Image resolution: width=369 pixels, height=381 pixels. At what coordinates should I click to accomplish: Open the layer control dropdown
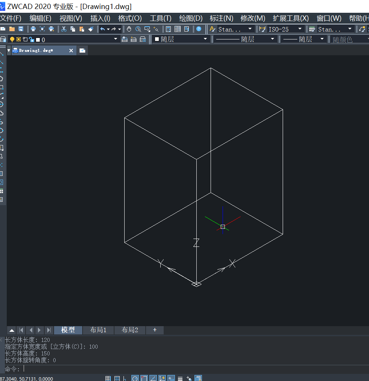point(116,39)
